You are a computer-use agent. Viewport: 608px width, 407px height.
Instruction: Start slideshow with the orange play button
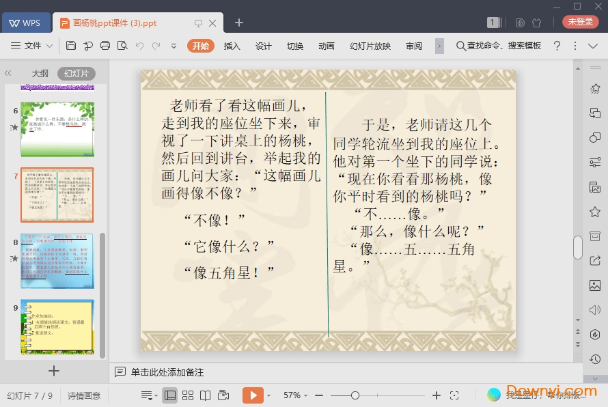pyautogui.click(x=253, y=395)
